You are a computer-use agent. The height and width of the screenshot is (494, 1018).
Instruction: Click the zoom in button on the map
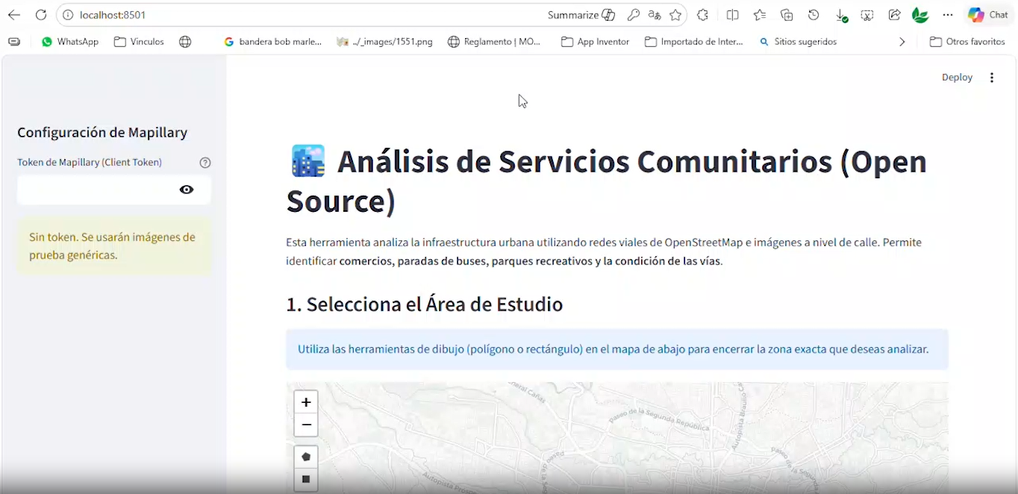(x=306, y=401)
